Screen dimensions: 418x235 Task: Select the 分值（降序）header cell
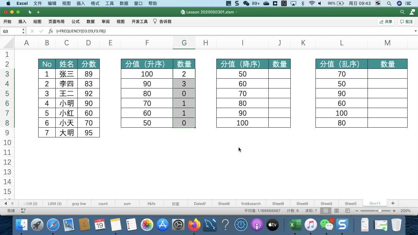pyautogui.click(x=242, y=64)
